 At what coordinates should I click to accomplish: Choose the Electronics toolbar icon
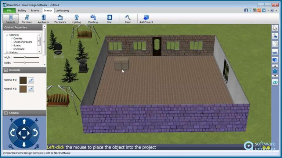click(x=60, y=19)
